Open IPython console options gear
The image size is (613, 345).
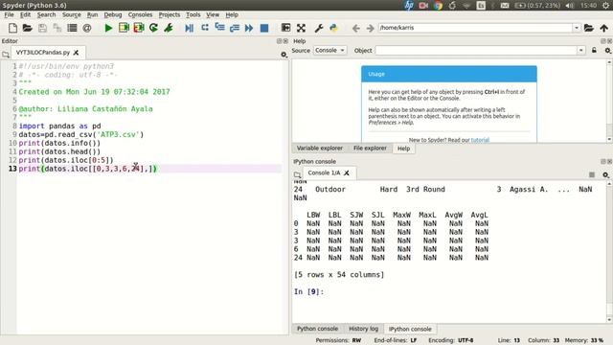(606, 174)
